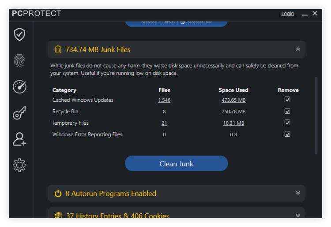Image resolution: width=331 pixels, height=227 pixels.
Task: Minimize the PCProtect window
Action: pyautogui.click(x=305, y=14)
